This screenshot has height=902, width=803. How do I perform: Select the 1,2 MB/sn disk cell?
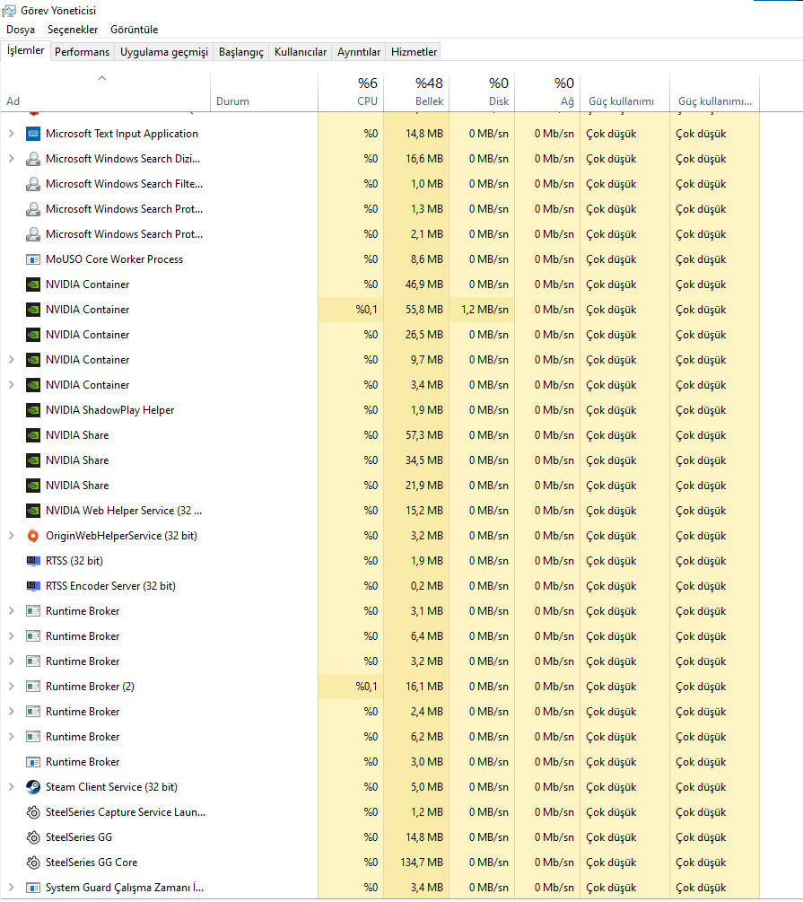482,310
